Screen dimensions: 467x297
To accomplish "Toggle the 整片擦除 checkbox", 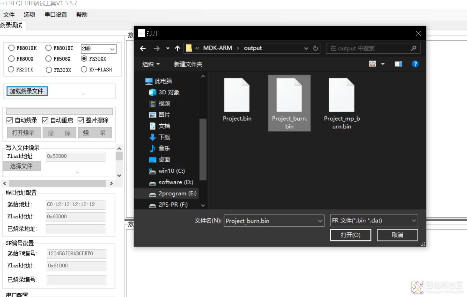I will point(93,120).
